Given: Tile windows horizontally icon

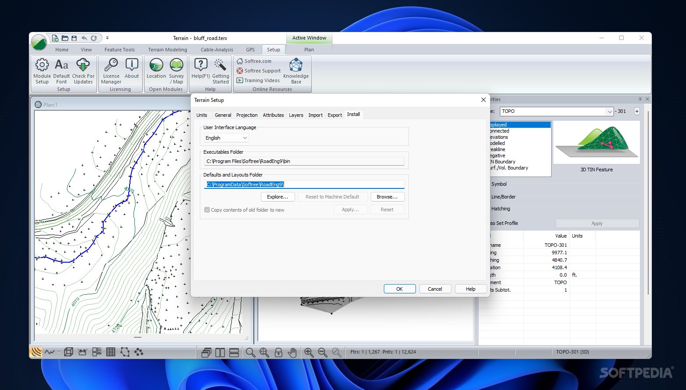Looking at the screenshot, I should pos(234,352).
